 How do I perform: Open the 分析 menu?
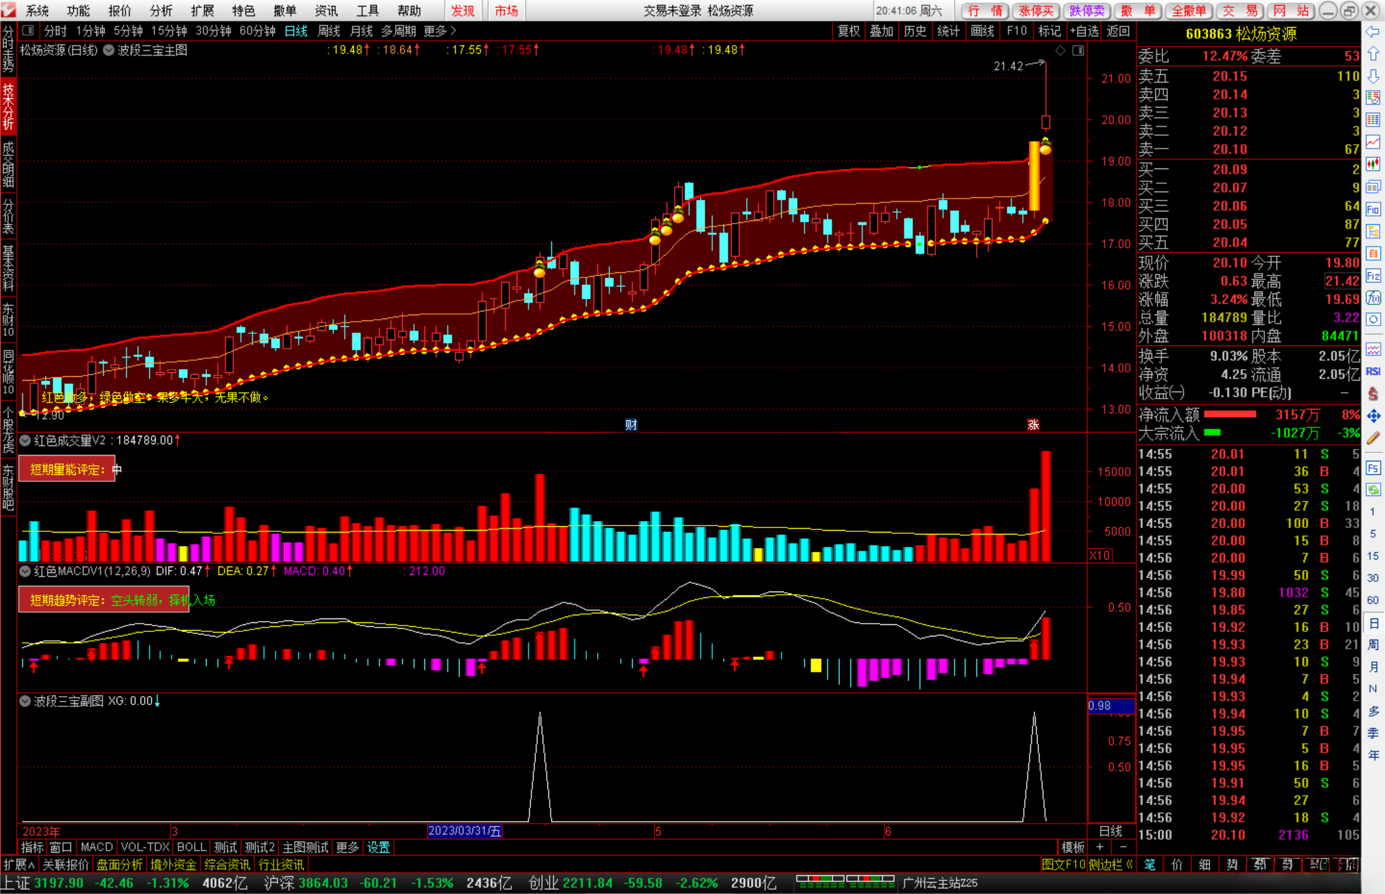(160, 10)
